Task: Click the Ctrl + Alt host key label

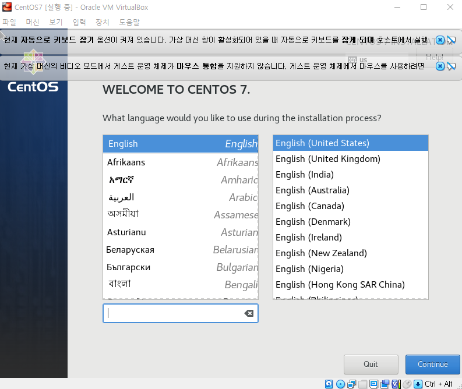Action: pos(439,384)
